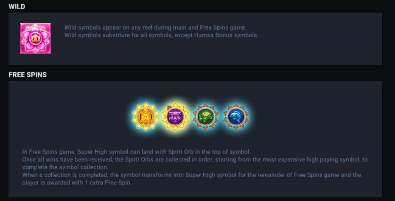Click the WILD section heading
395x201 pixels.
coord(17,6)
